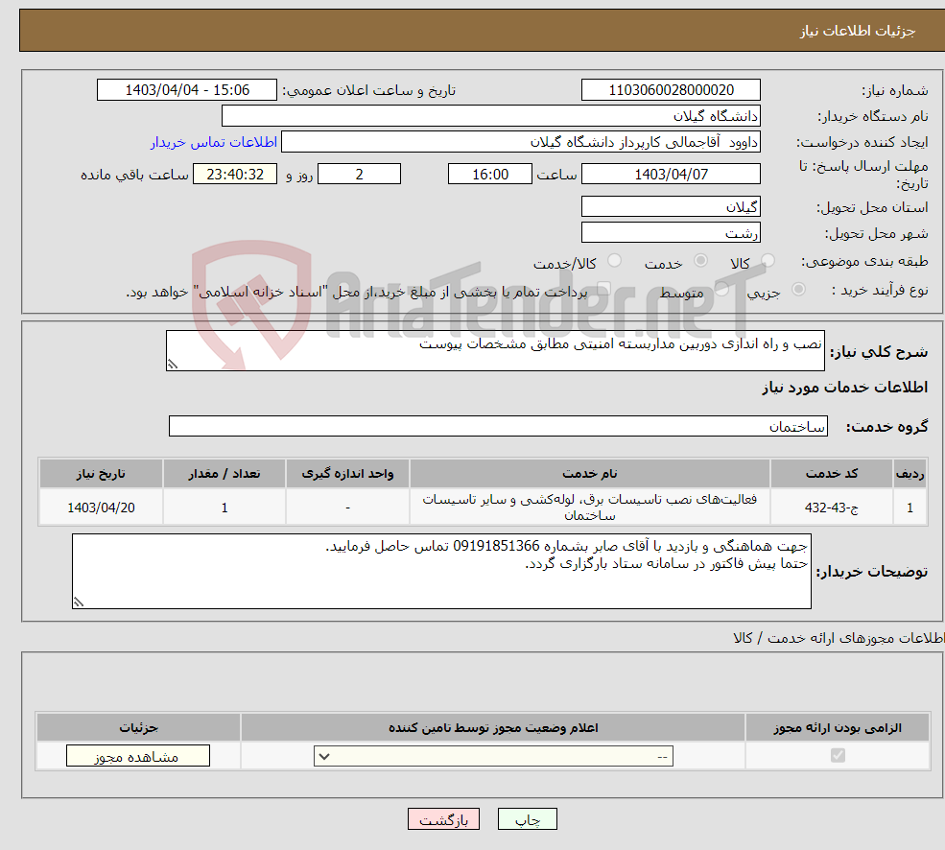
Task: Click remaining time field 23:40:32
Action: click(x=235, y=175)
